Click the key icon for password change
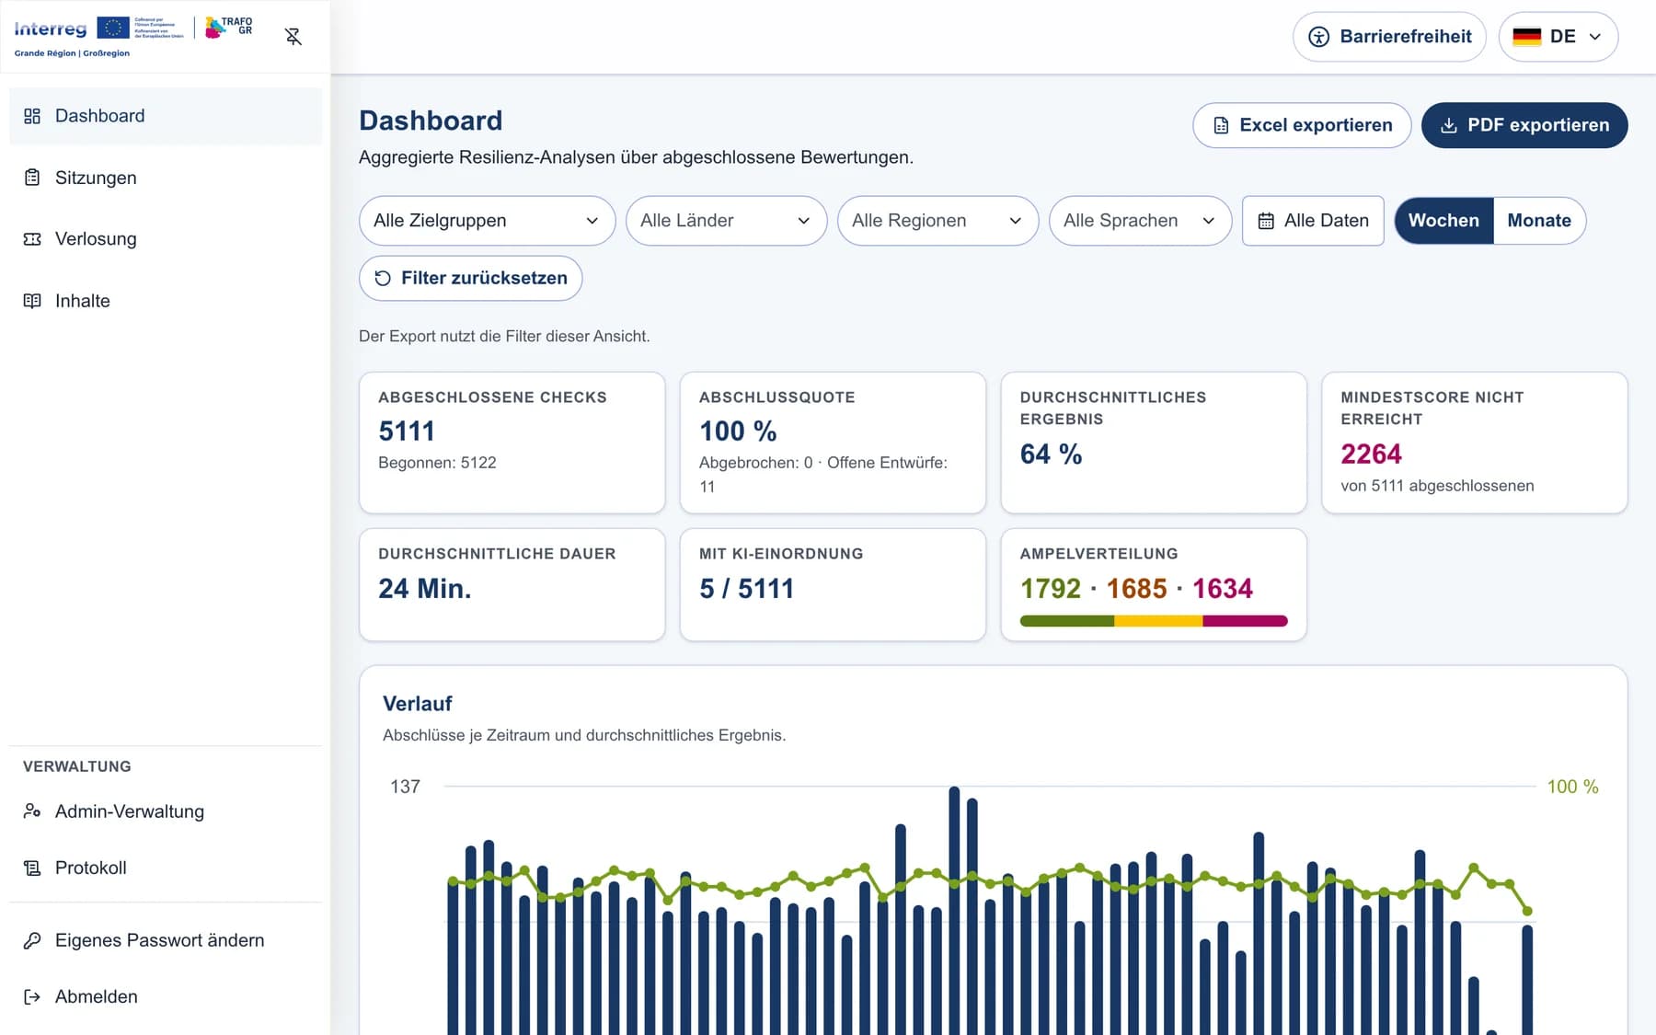 (x=32, y=940)
